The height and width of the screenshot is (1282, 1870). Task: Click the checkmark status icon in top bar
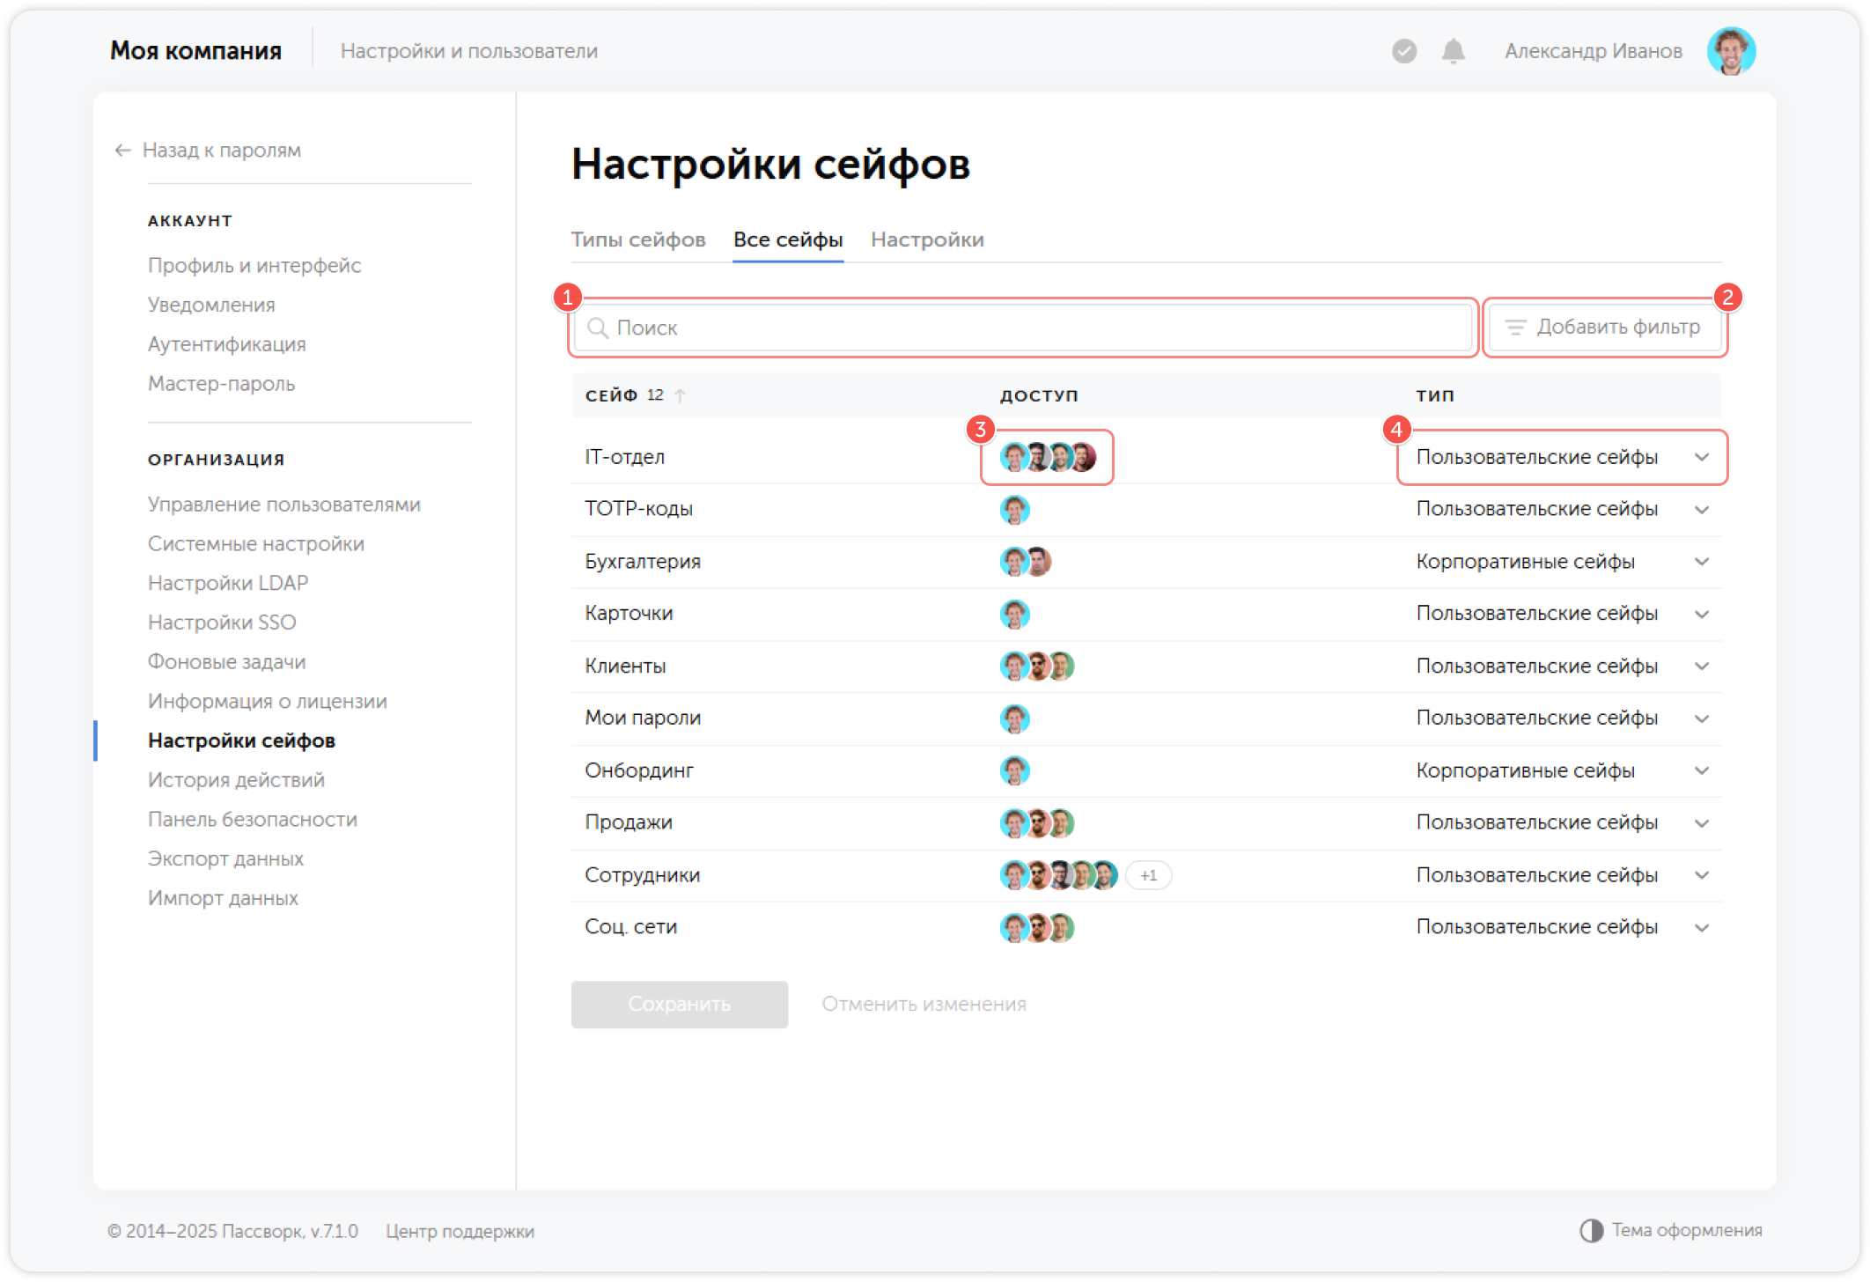point(1403,51)
